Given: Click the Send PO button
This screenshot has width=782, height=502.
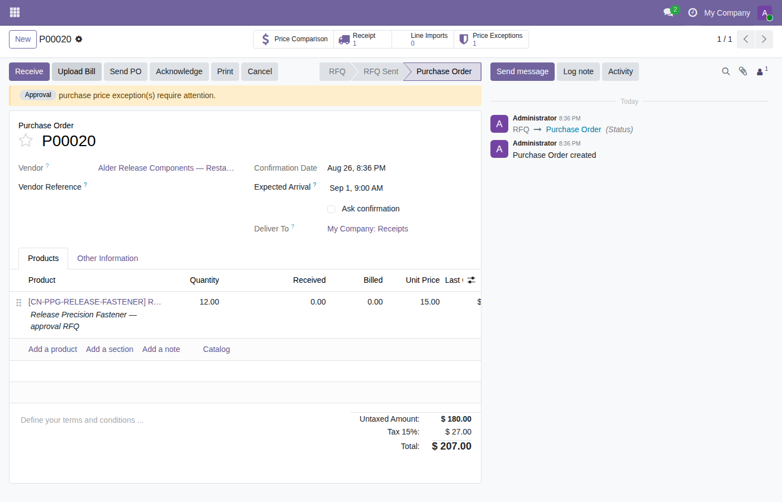Looking at the screenshot, I should click(126, 71).
